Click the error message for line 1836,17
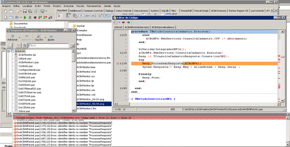The image size is (290, 147). pyautogui.click(x=63, y=145)
